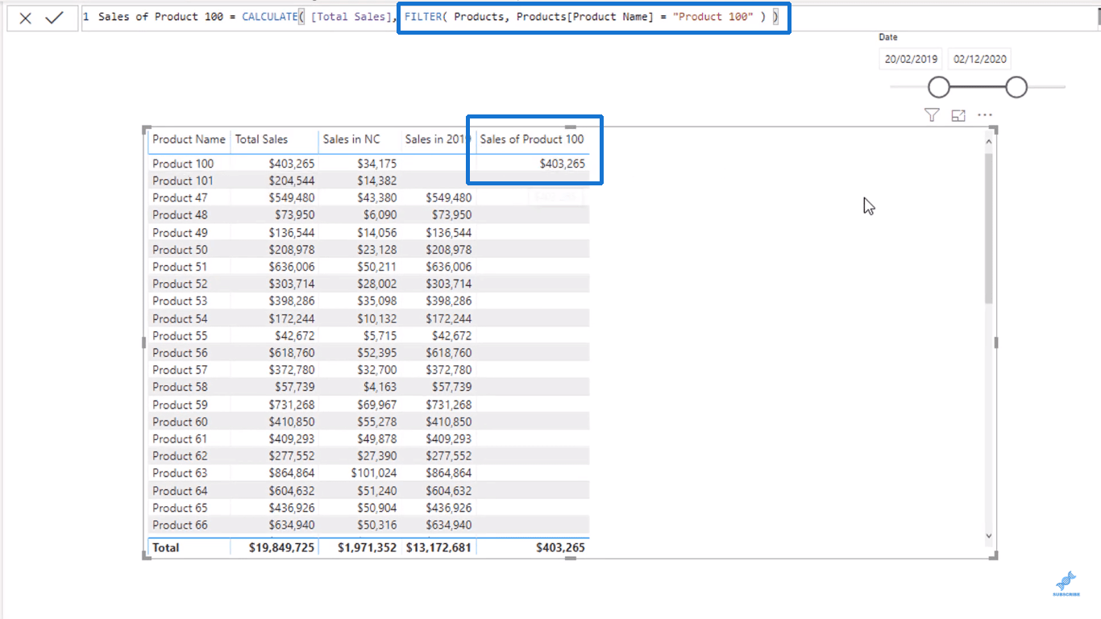Select the Product 56 row name

click(180, 352)
